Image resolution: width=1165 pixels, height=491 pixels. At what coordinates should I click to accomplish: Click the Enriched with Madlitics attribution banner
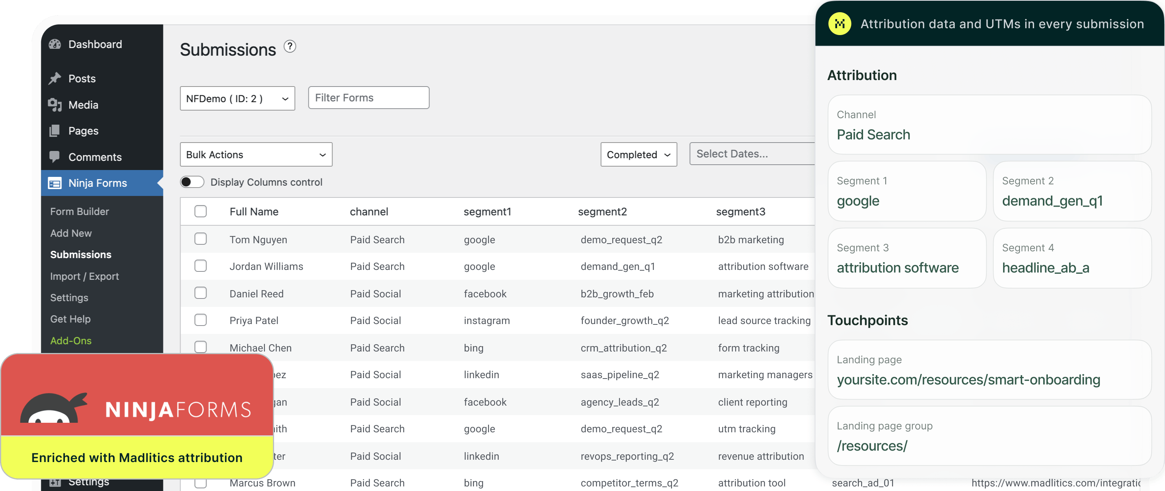137,457
